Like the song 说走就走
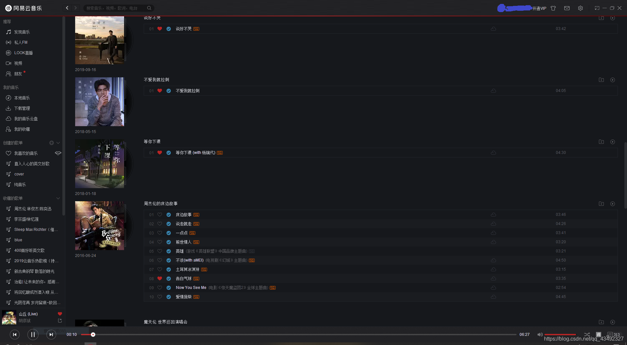 click(160, 224)
